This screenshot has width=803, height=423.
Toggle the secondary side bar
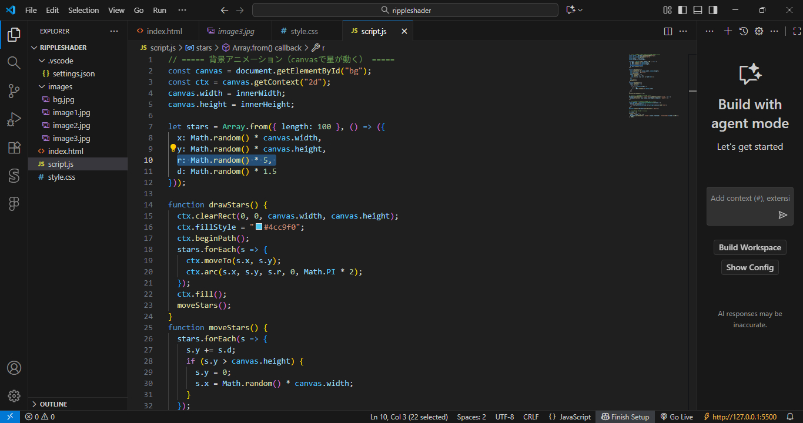pyautogui.click(x=712, y=9)
